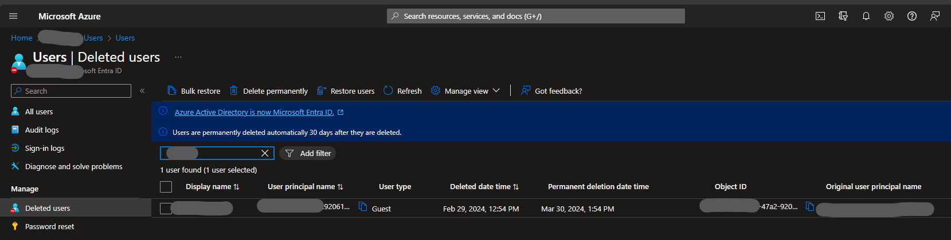The width and height of the screenshot is (951, 240).
Task: Click Delete permanently in the toolbar
Action: point(269,91)
